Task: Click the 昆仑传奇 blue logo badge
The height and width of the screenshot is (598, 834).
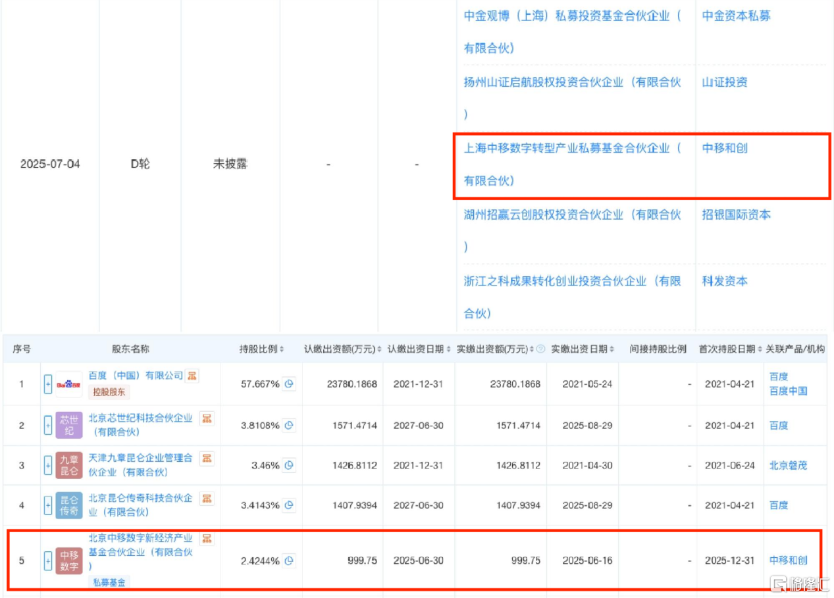Action: coord(68,505)
